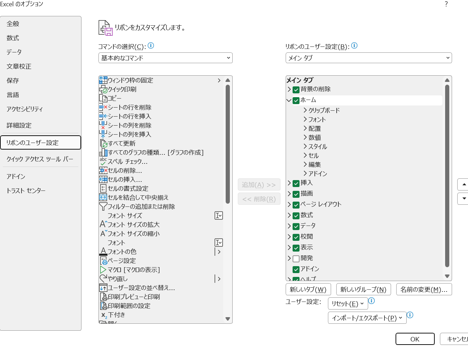Enable the 開発 tab checkbox
This screenshot has width=468, height=347.
pyautogui.click(x=296, y=259)
